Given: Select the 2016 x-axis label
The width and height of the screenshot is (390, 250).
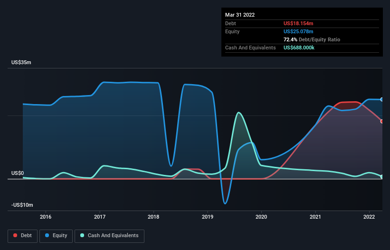Looking at the screenshot, I should click(x=46, y=217).
